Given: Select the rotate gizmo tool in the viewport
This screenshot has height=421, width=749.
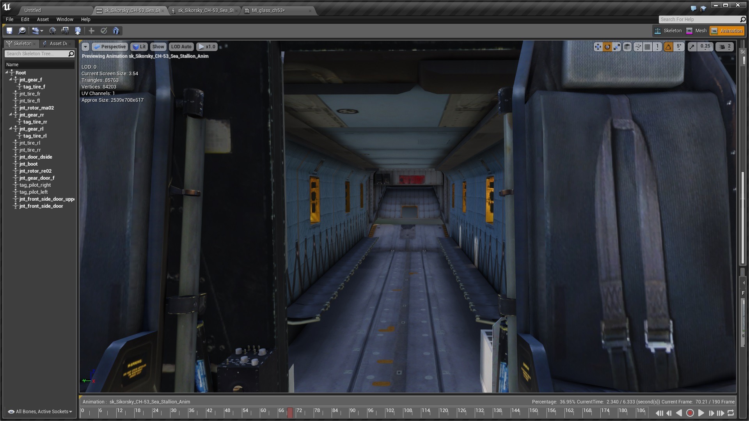Looking at the screenshot, I should point(607,47).
